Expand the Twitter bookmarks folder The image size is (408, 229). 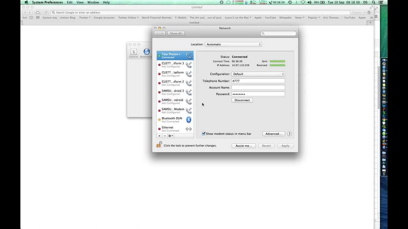point(85,18)
